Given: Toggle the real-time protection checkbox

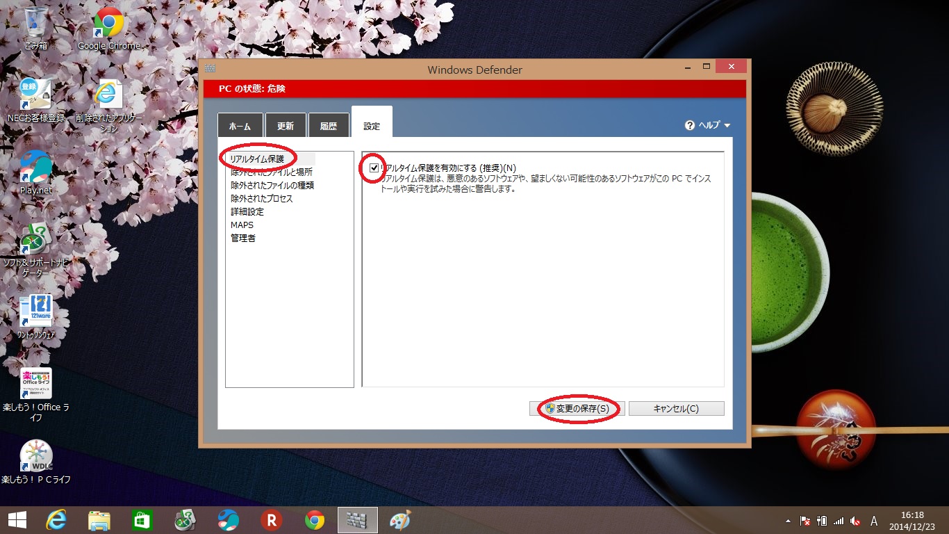Looking at the screenshot, I should pyautogui.click(x=374, y=168).
